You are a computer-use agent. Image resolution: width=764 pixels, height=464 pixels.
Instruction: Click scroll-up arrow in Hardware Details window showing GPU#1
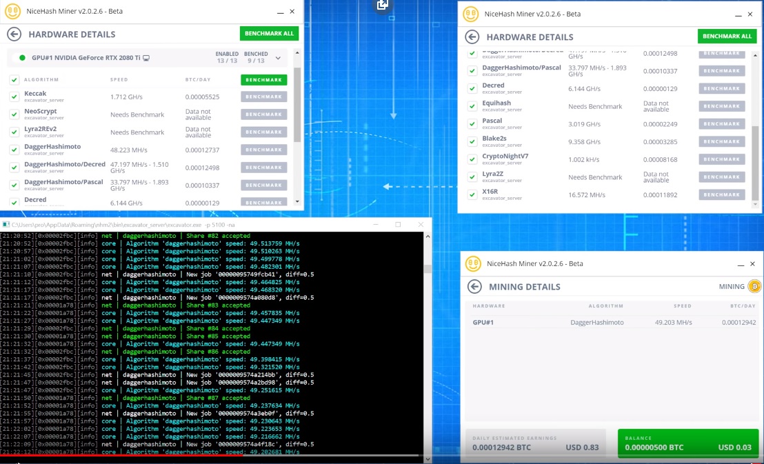point(297,52)
